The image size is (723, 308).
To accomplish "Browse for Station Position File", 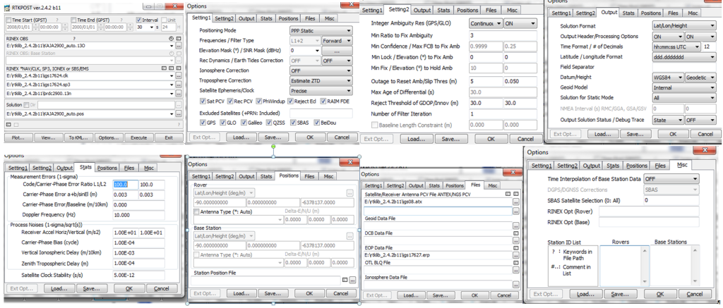I will pyautogui.click(x=353, y=280).
